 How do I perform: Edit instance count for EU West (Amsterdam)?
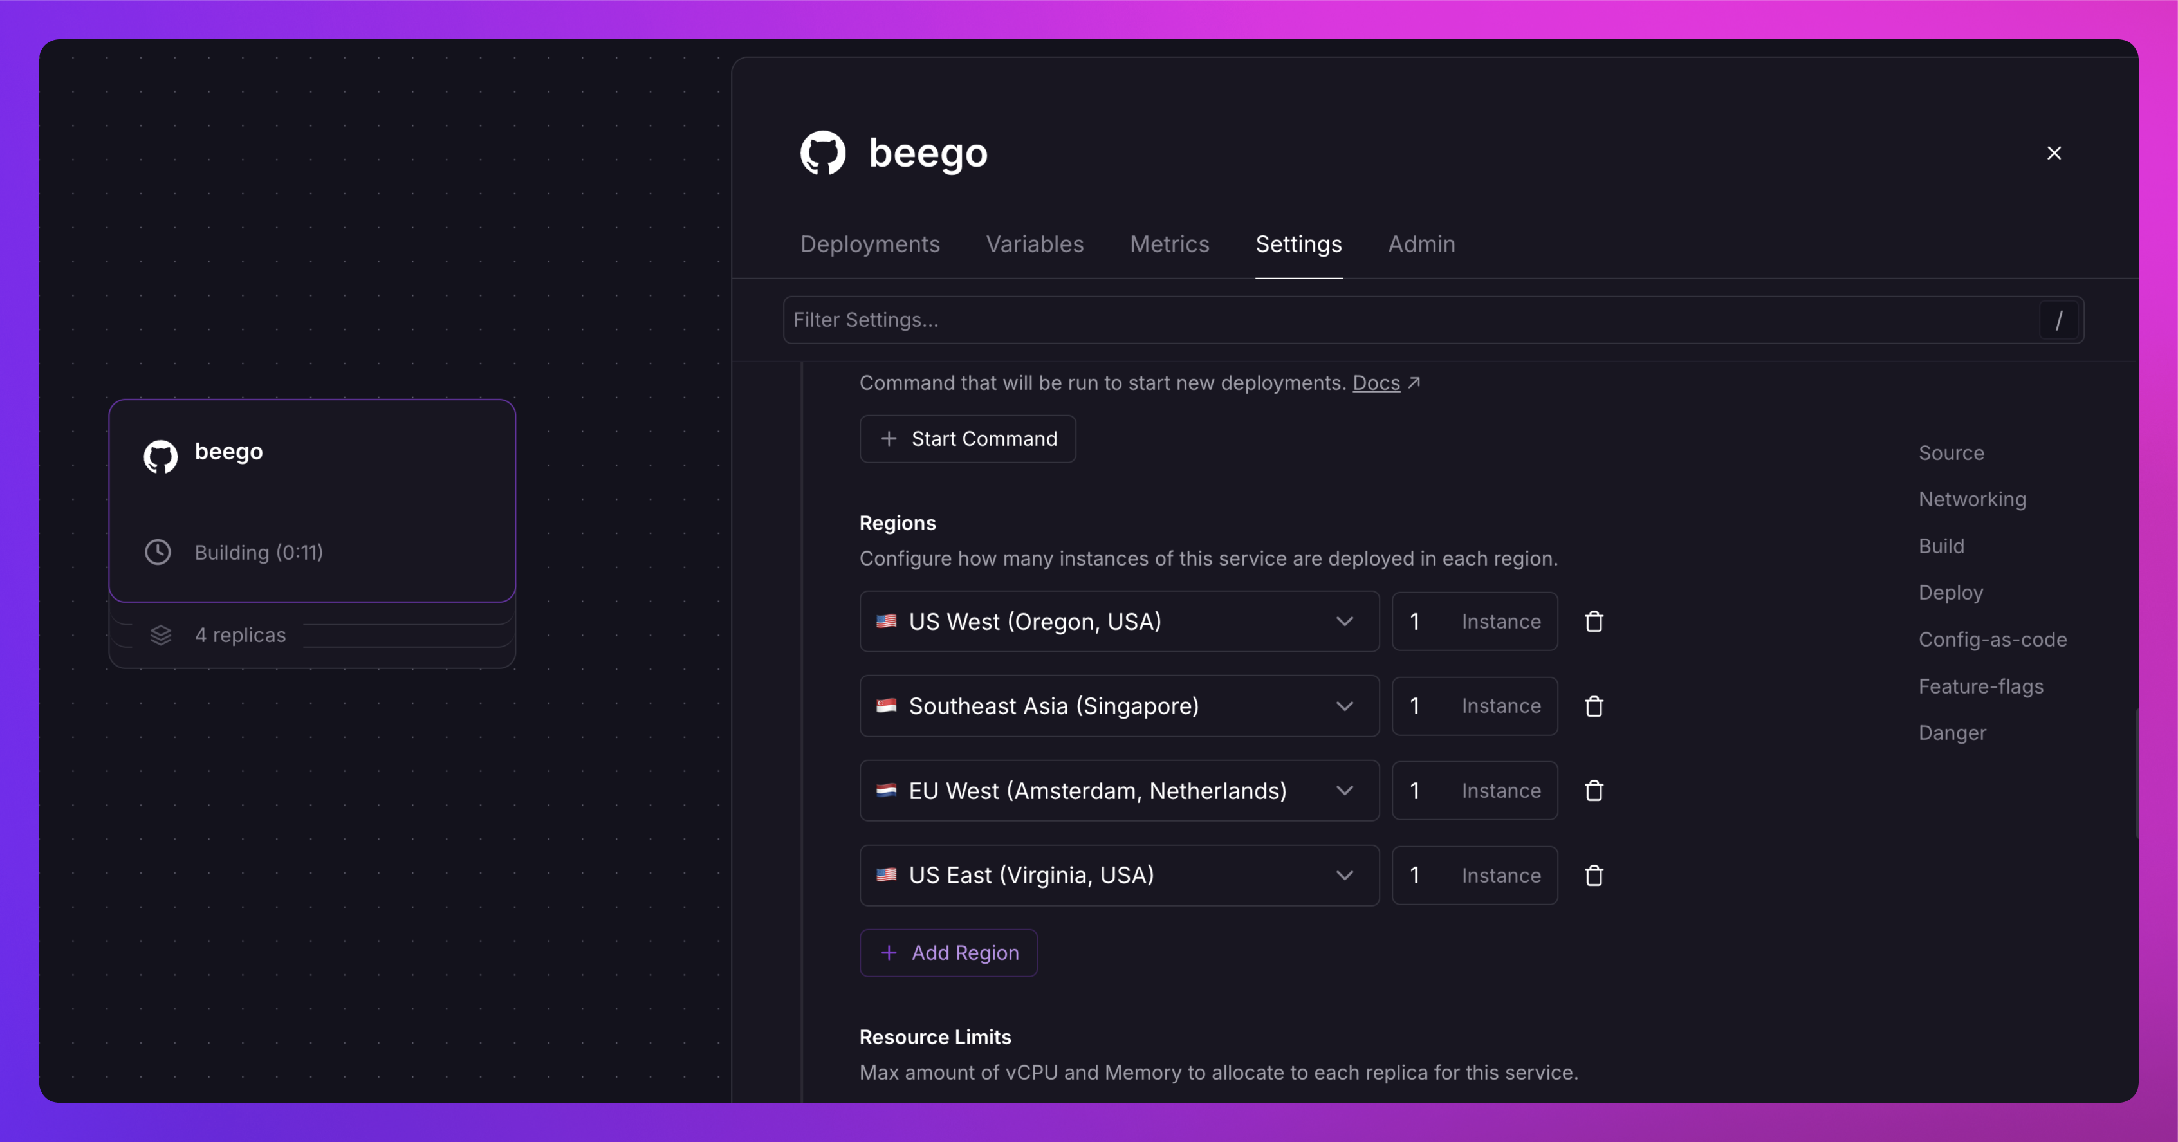(1475, 790)
